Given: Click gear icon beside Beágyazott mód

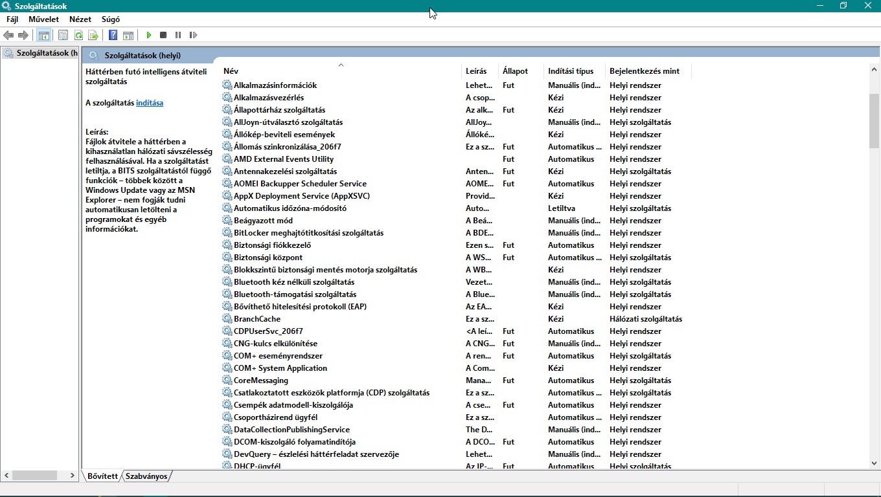Looking at the screenshot, I should (227, 220).
